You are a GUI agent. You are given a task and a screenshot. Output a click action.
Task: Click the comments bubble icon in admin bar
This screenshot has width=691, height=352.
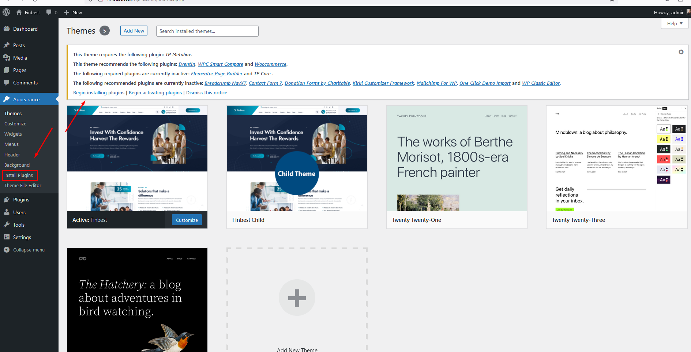coord(49,12)
